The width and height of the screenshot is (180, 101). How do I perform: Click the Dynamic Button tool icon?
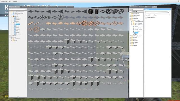click(x=134, y=29)
